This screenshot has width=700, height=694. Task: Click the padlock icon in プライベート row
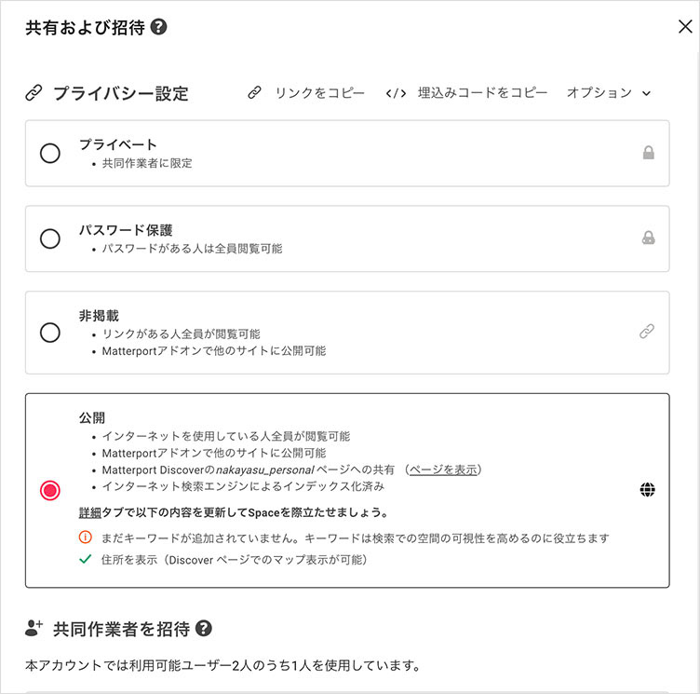[x=648, y=153]
